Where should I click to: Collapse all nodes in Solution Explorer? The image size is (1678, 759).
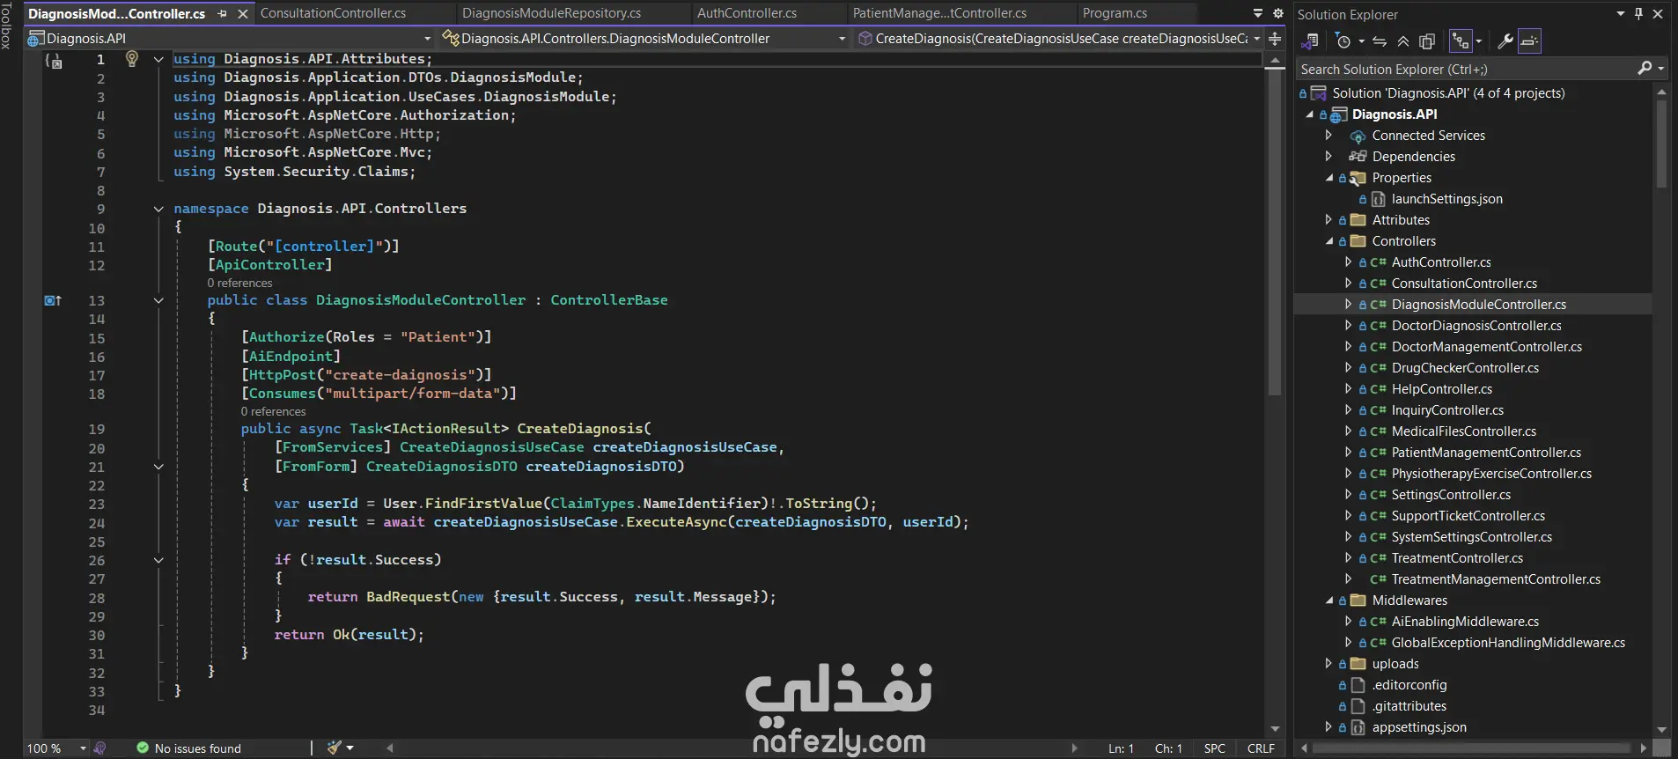[1403, 41]
